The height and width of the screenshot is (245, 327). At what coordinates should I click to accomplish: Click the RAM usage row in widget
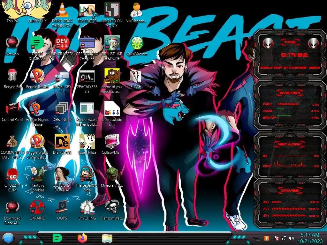(x=291, y=111)
